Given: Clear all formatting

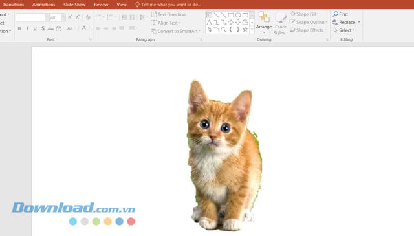Looking at the screenshot, I should pos(88,17).
